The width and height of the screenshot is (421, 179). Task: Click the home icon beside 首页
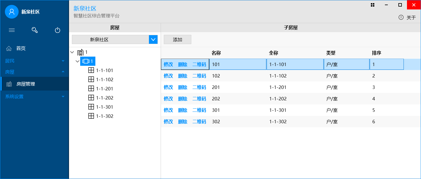point(9,48)
